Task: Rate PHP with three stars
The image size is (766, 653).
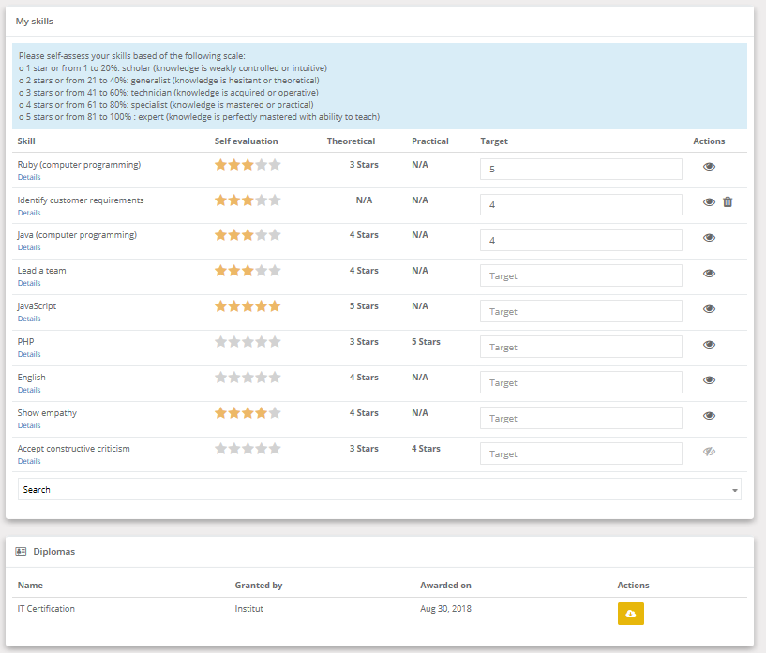Action: tap(248, 342)
